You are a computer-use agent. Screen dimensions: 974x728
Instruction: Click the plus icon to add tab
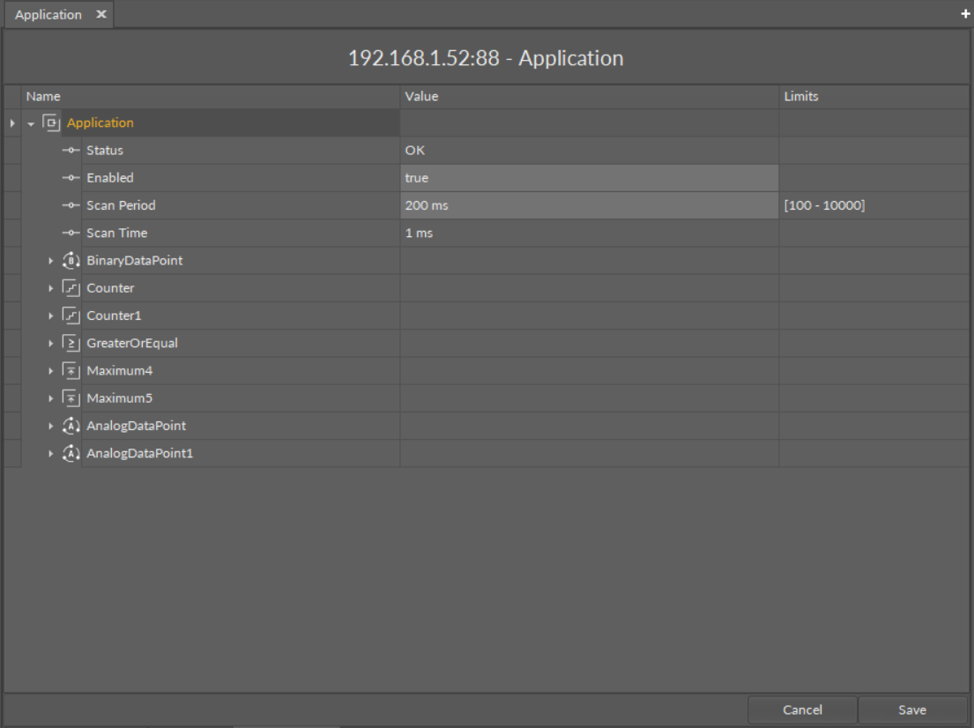click(x=965, y=16)
